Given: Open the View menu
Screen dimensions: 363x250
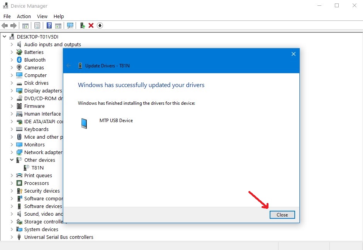Looking at the screenshot, I should click(42, 17).
